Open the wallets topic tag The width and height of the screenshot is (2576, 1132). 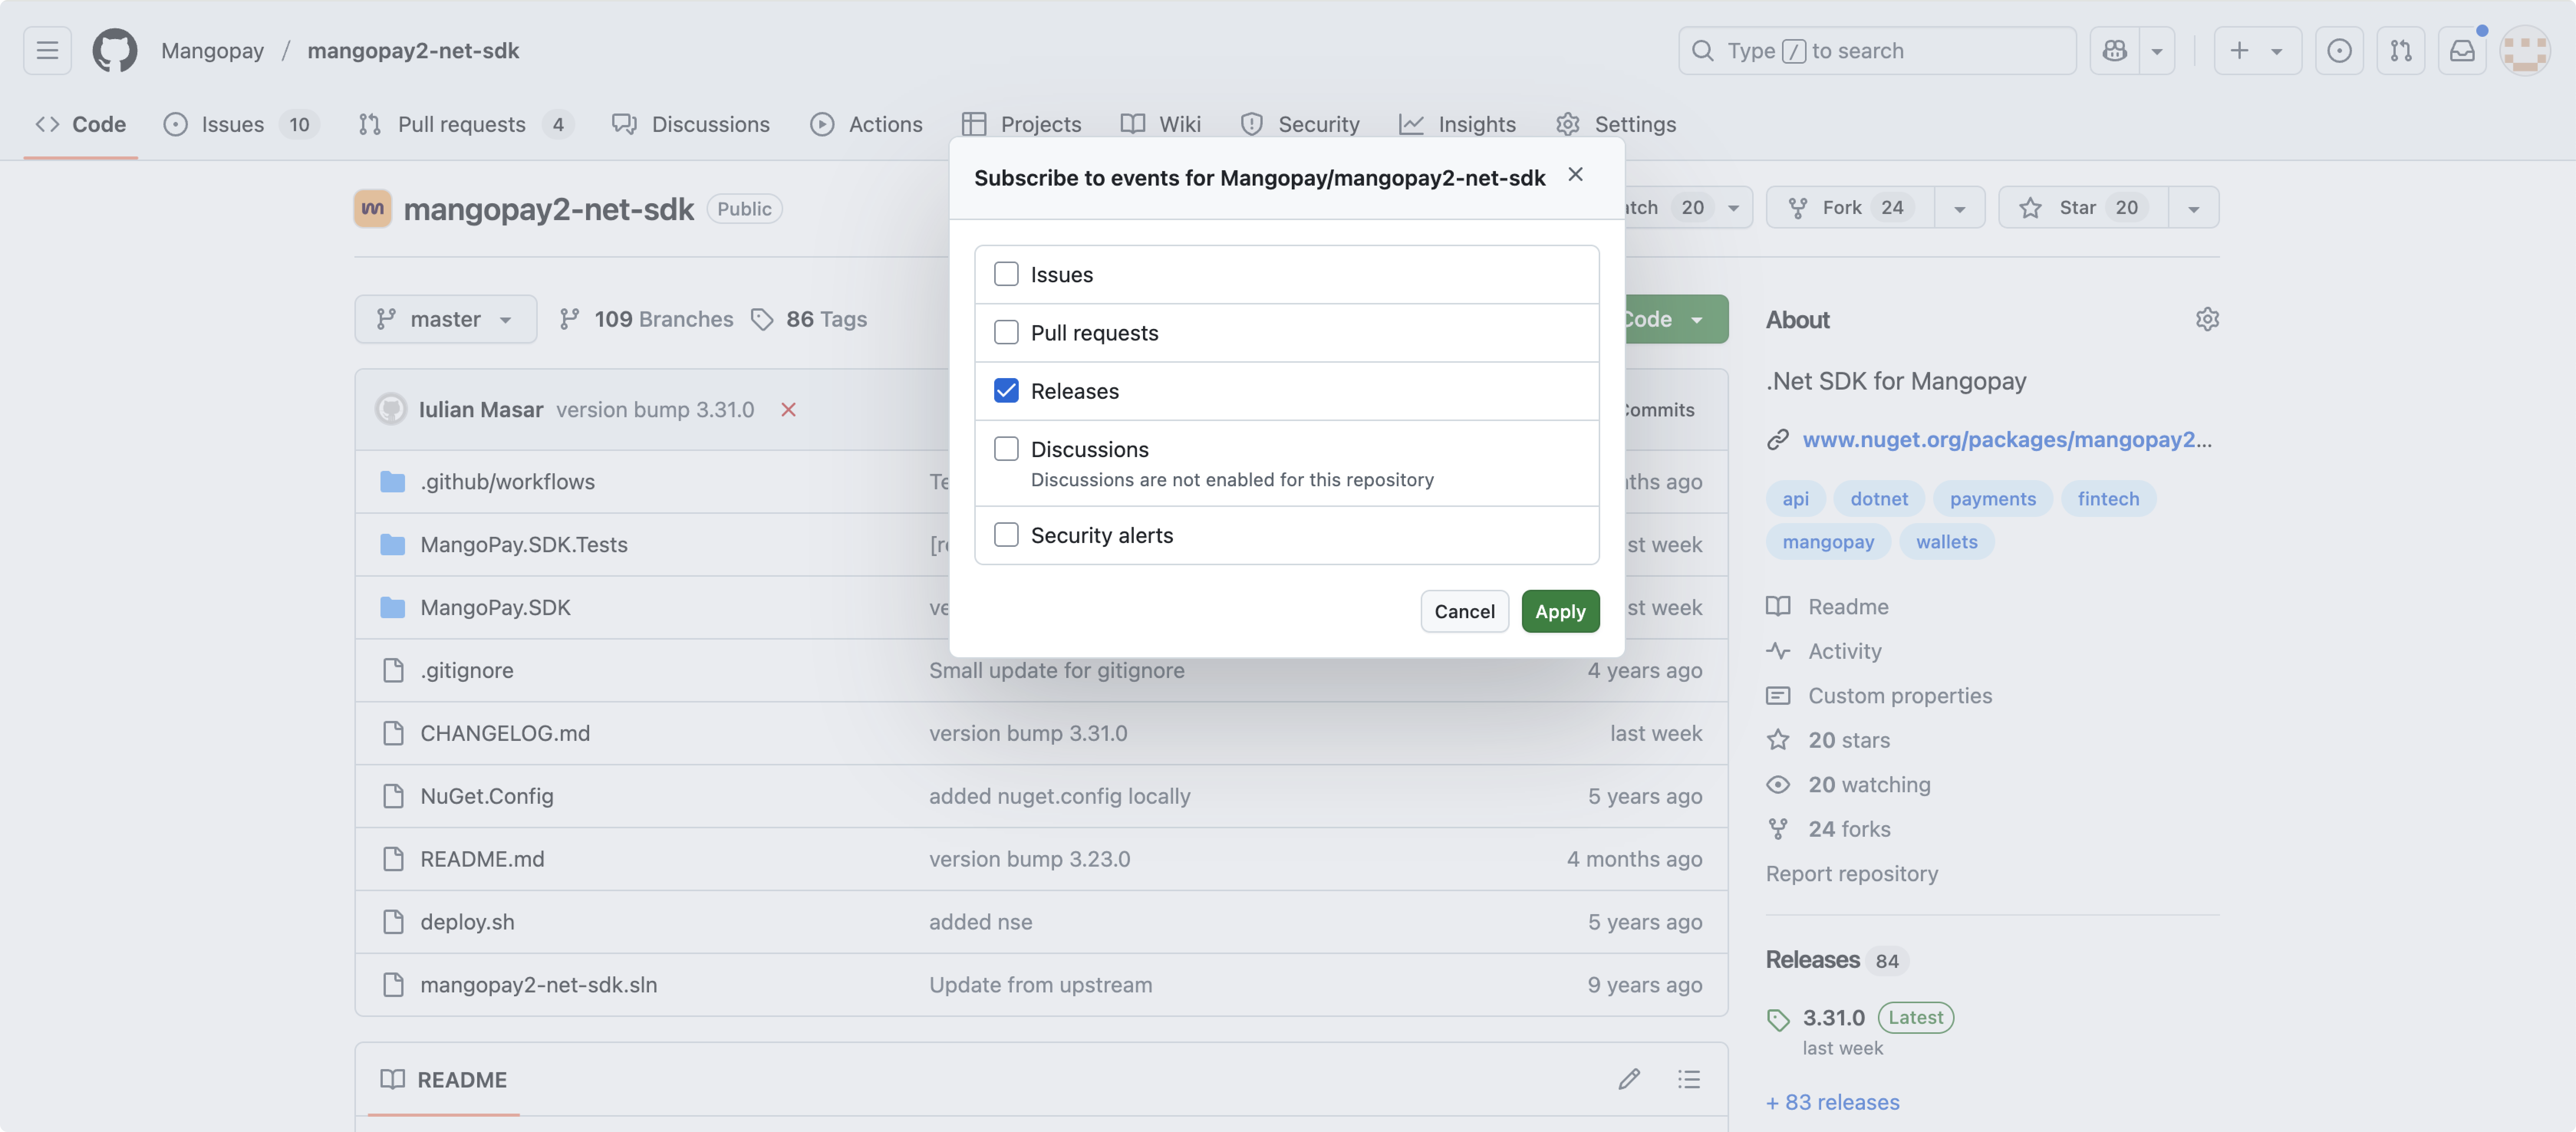(1946, 541)
